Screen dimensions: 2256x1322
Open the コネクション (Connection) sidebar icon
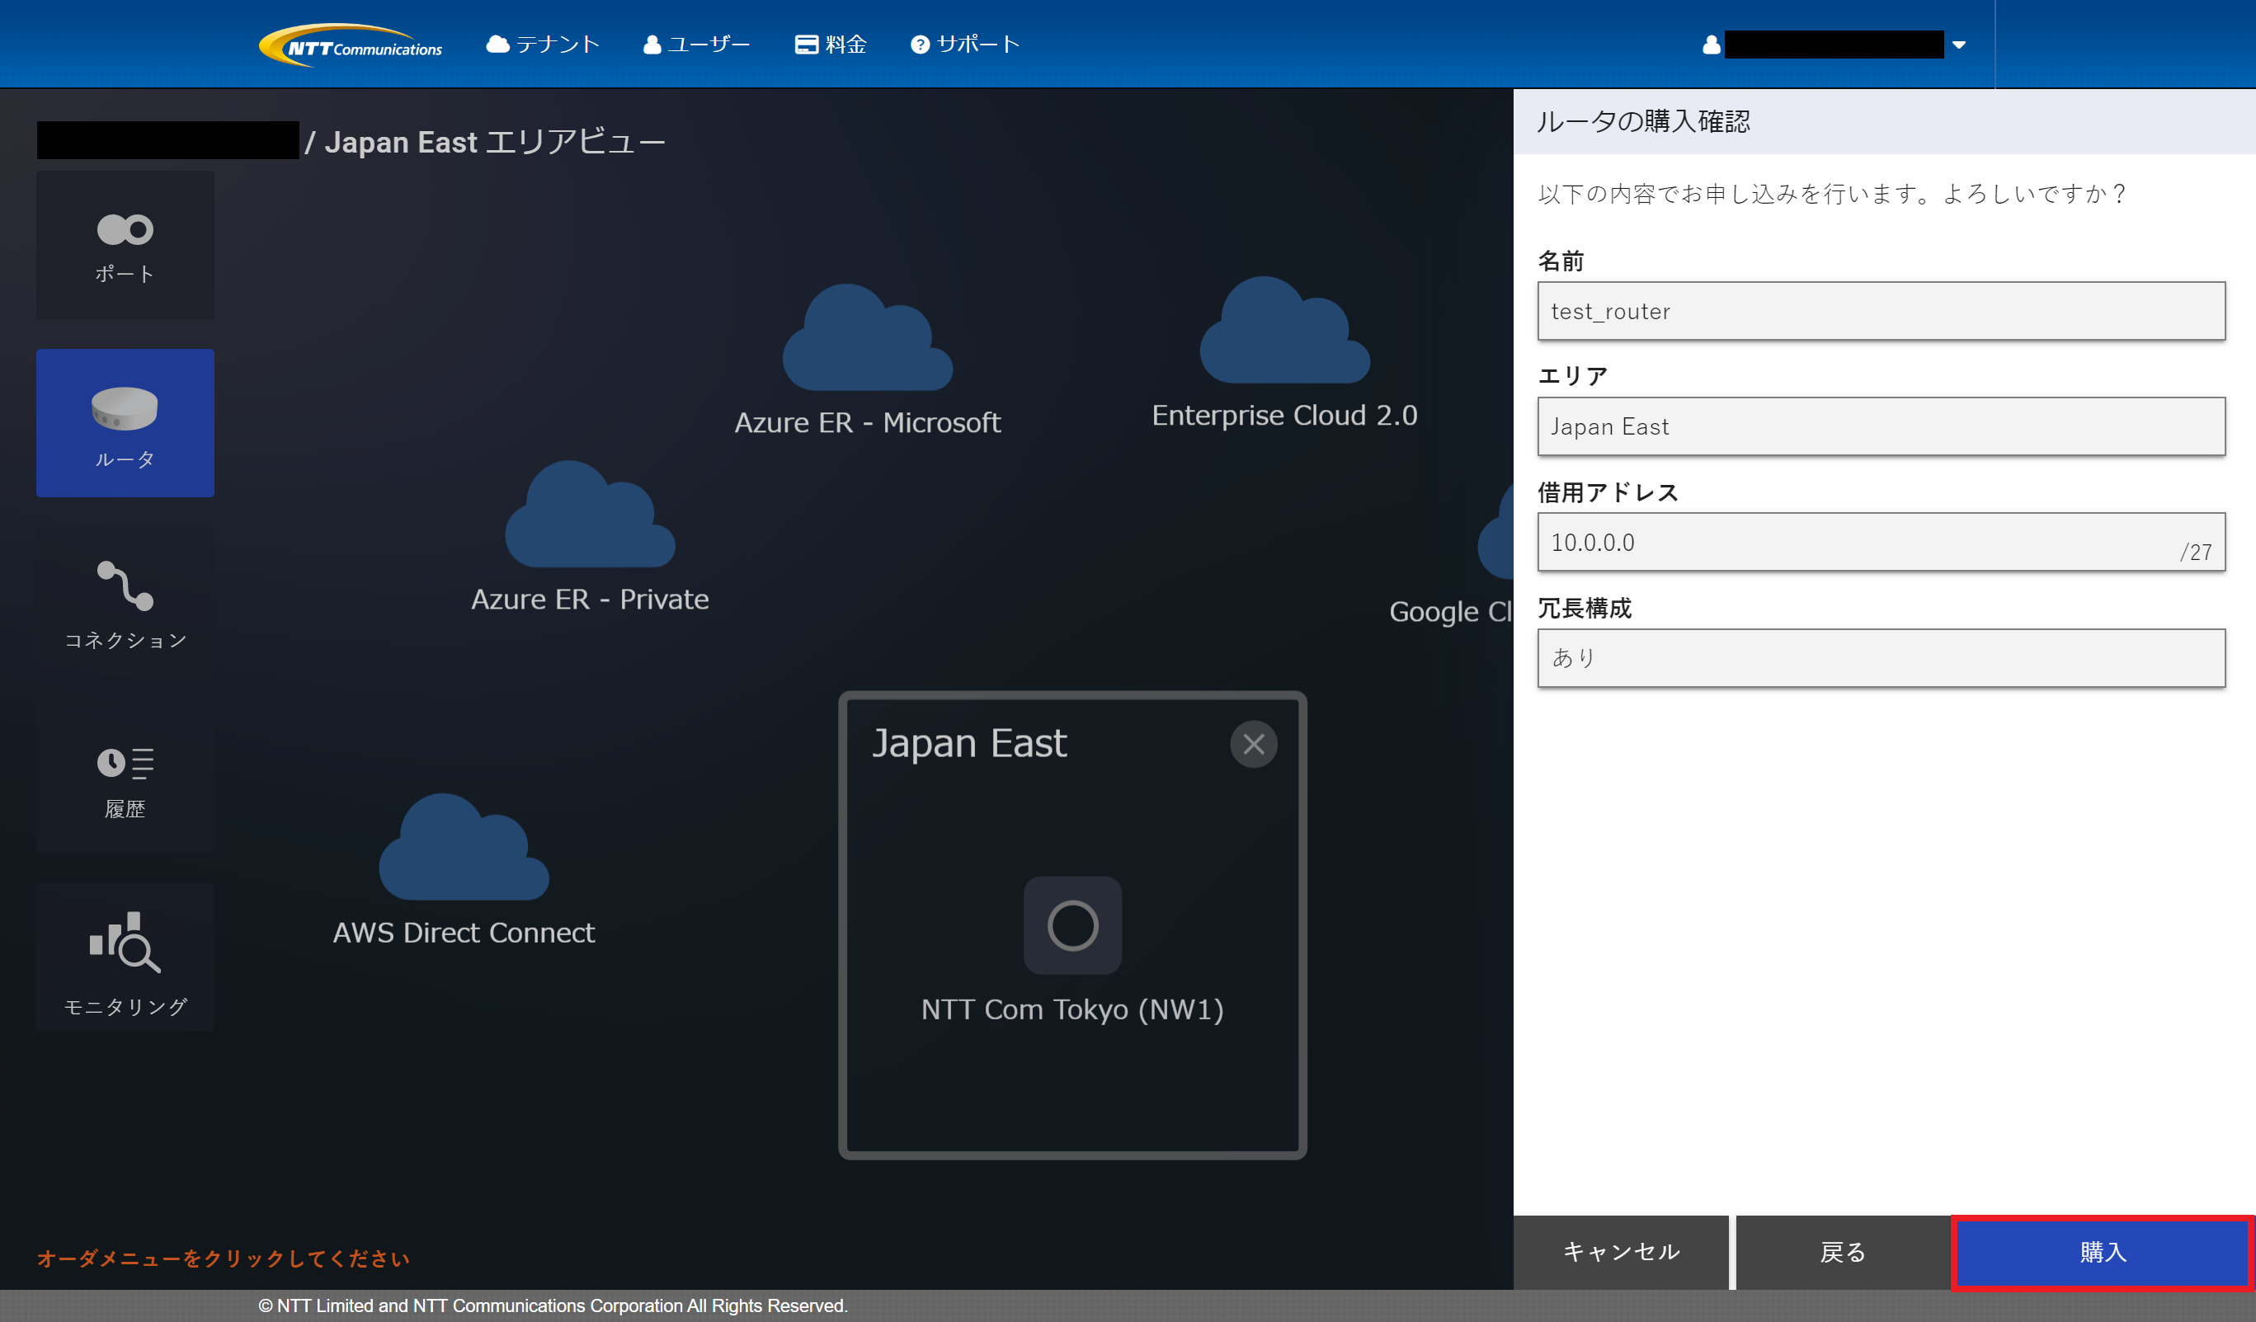pos(125,601)
